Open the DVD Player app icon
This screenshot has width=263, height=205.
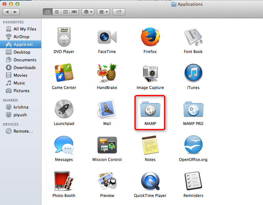click(64, 37)
